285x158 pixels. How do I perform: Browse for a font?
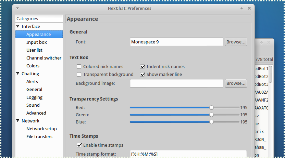[x=236, y=42]
